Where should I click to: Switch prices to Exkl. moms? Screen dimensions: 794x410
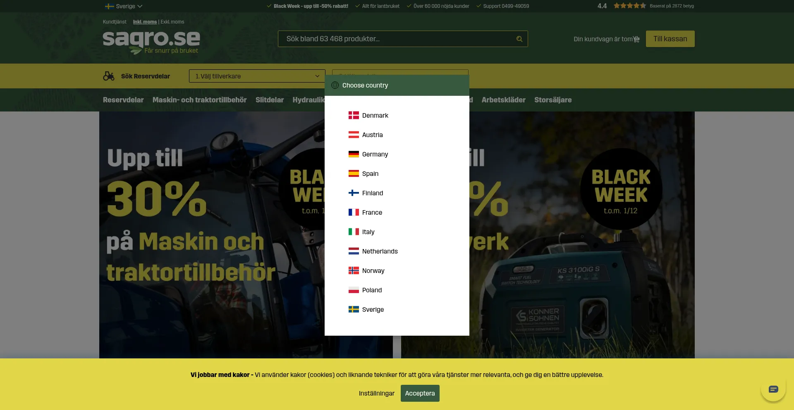tap(172, 22)
